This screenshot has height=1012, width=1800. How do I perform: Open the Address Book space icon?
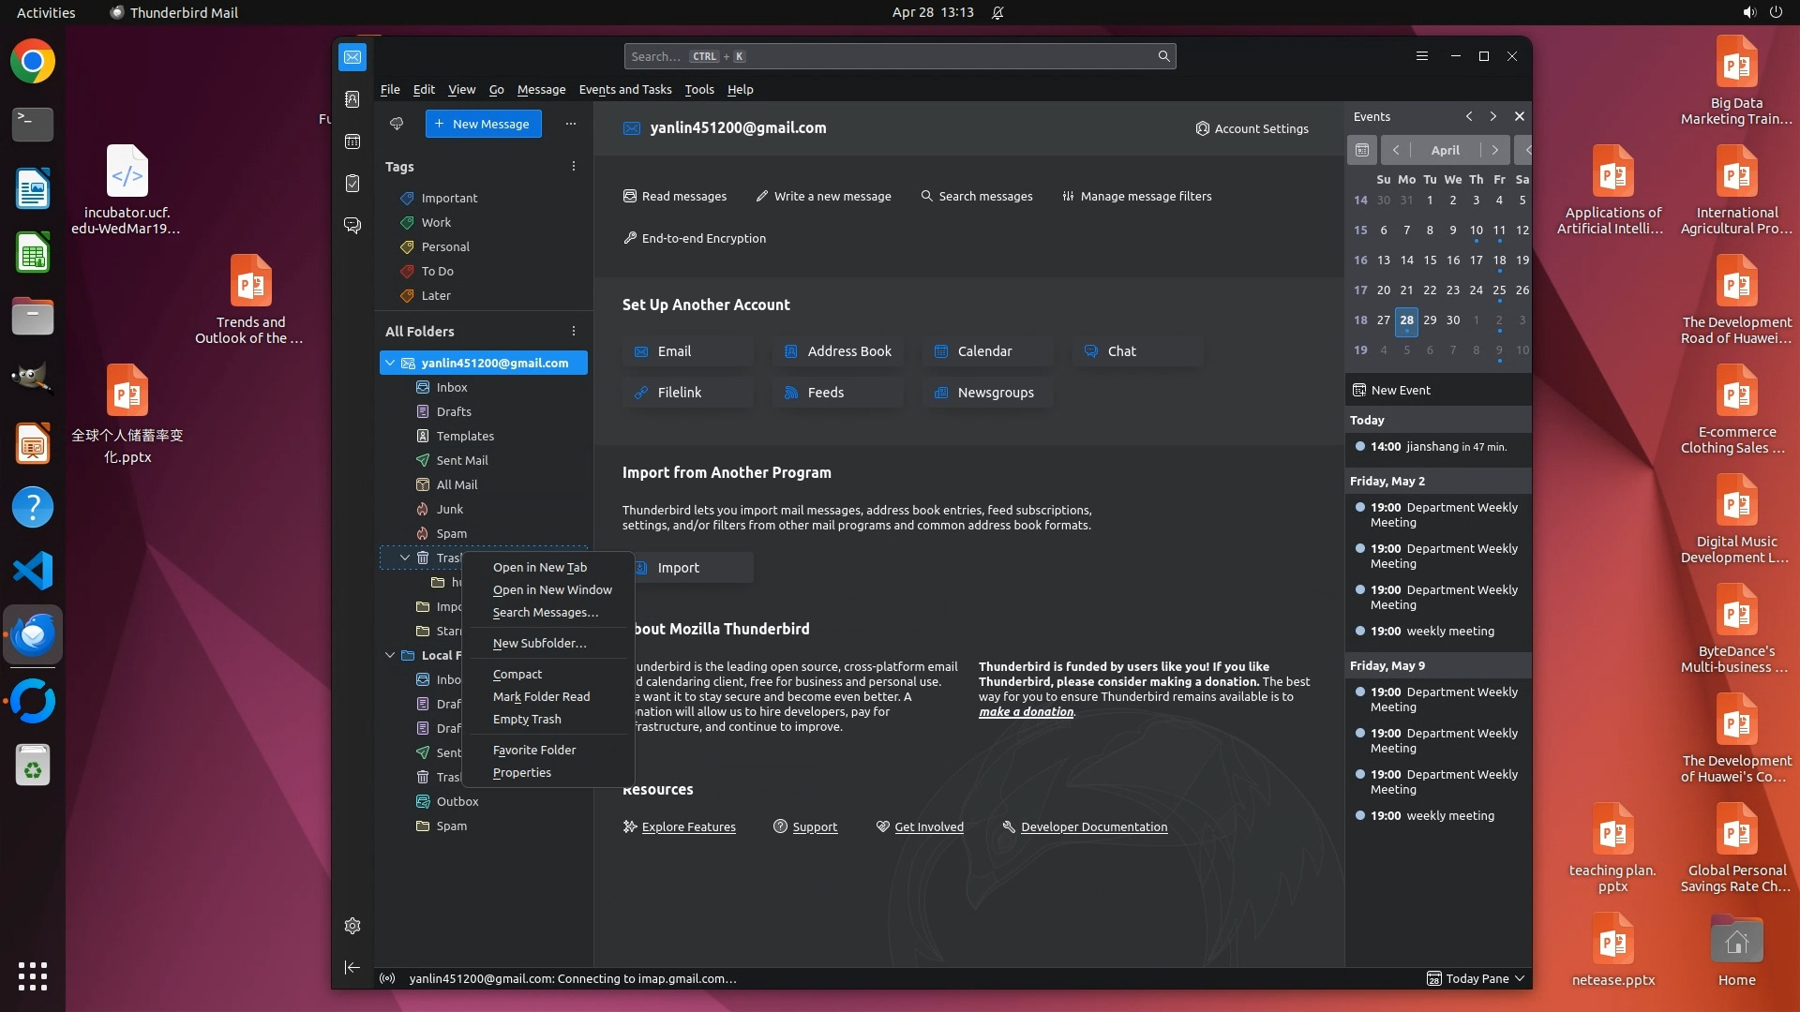coord(352,99)
